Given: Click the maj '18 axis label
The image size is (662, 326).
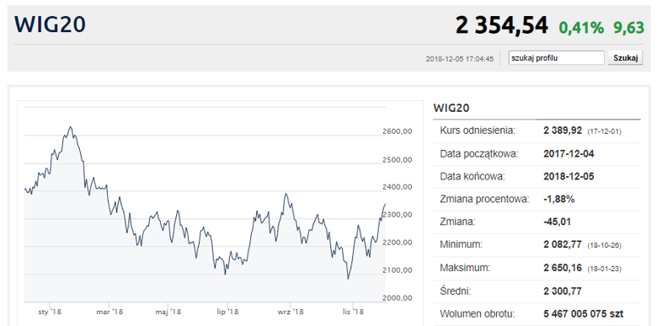Looking at the screenshot, I should [x=168, y=312].
